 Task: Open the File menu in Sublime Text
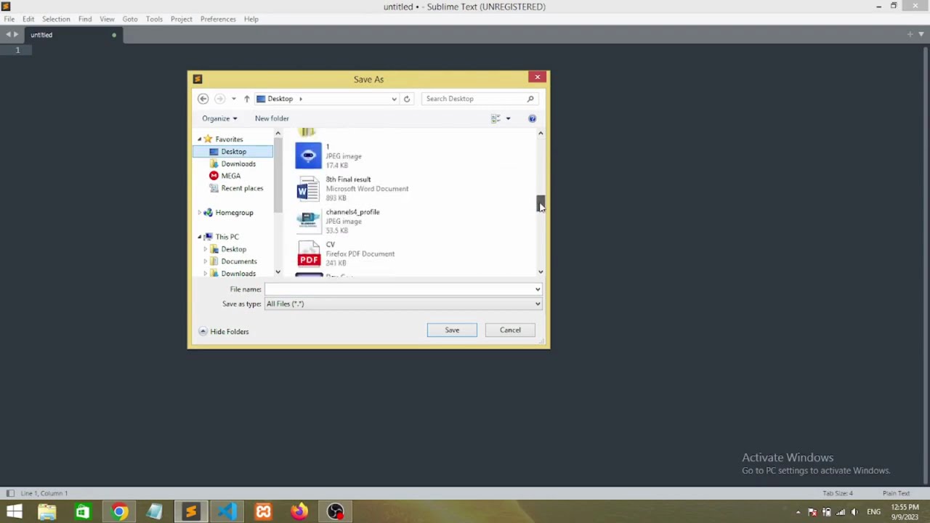[x=9, y=19]
